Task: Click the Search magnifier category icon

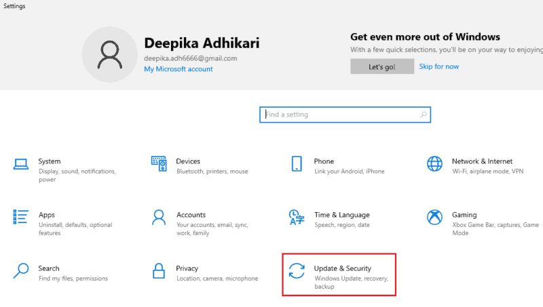Action: pyautogui.click(x=21, y=270)
